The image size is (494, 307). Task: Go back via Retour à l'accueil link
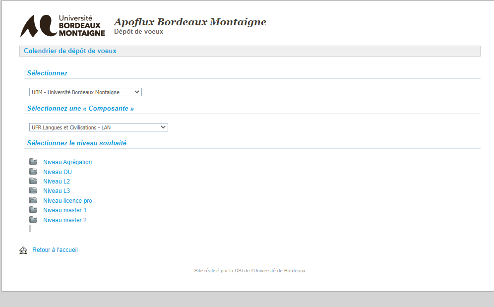[55, 250]
